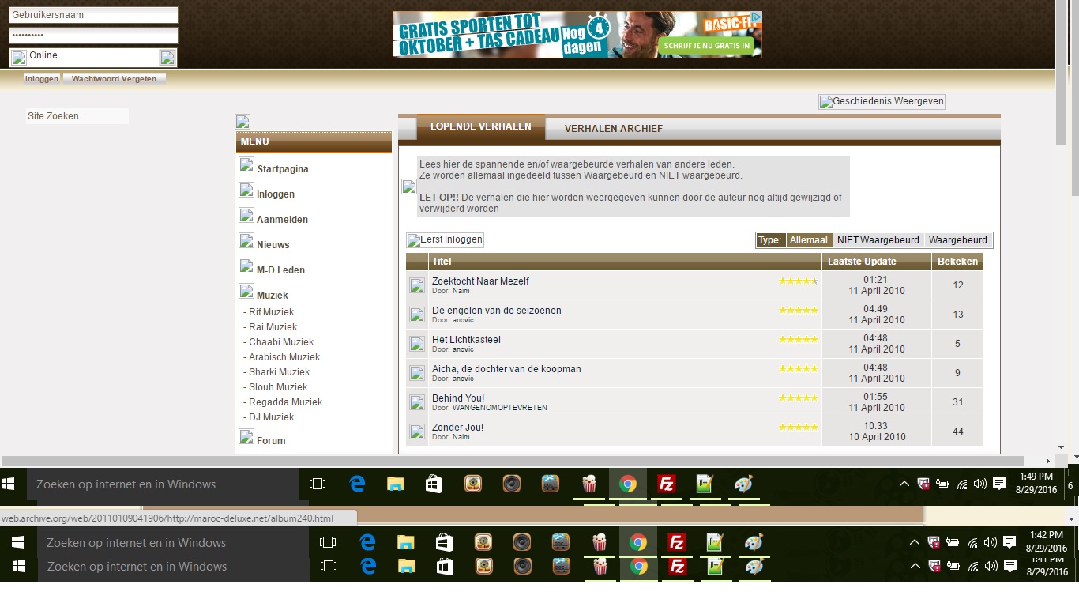
Task: Switch to the 'Verhalen Archief' tab
Action: pyautogui.click(x=613, y=129)
